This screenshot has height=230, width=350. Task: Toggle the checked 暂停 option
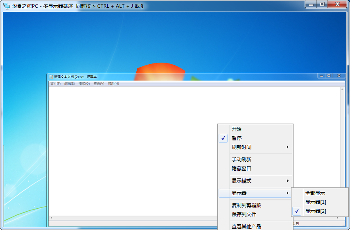click(237, 138)
